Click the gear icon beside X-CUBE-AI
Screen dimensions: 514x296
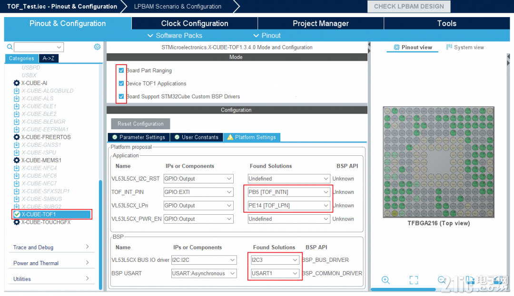tap(16, 83)
